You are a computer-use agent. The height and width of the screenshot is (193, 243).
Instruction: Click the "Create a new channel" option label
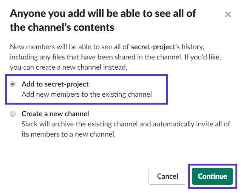(x=55, y=114)
